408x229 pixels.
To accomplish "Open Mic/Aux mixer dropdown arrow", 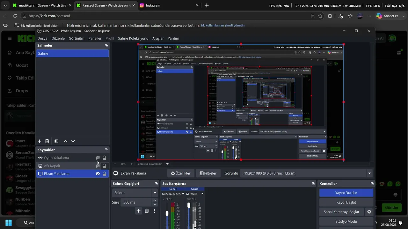I will 202,194.
